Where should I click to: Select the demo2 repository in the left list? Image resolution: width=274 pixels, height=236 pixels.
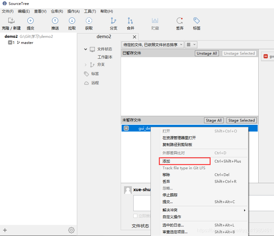pyautogui.click(x=29, y=37)
